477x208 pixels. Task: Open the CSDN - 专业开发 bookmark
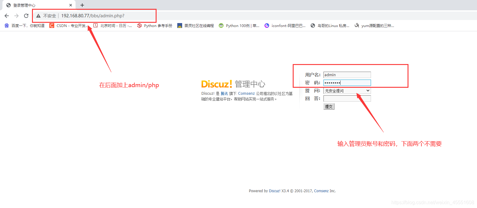pos(69,26)
